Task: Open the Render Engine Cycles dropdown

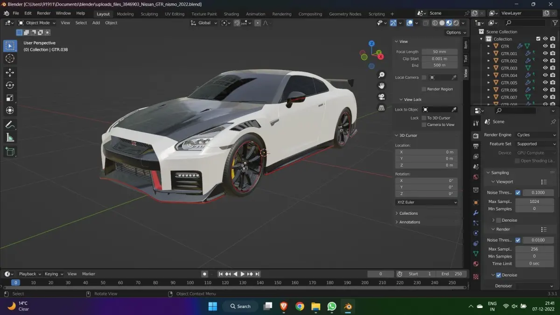Action: (535, 135)
